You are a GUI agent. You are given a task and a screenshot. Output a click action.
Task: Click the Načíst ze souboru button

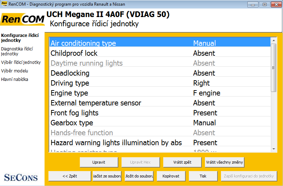coord(107,176)
